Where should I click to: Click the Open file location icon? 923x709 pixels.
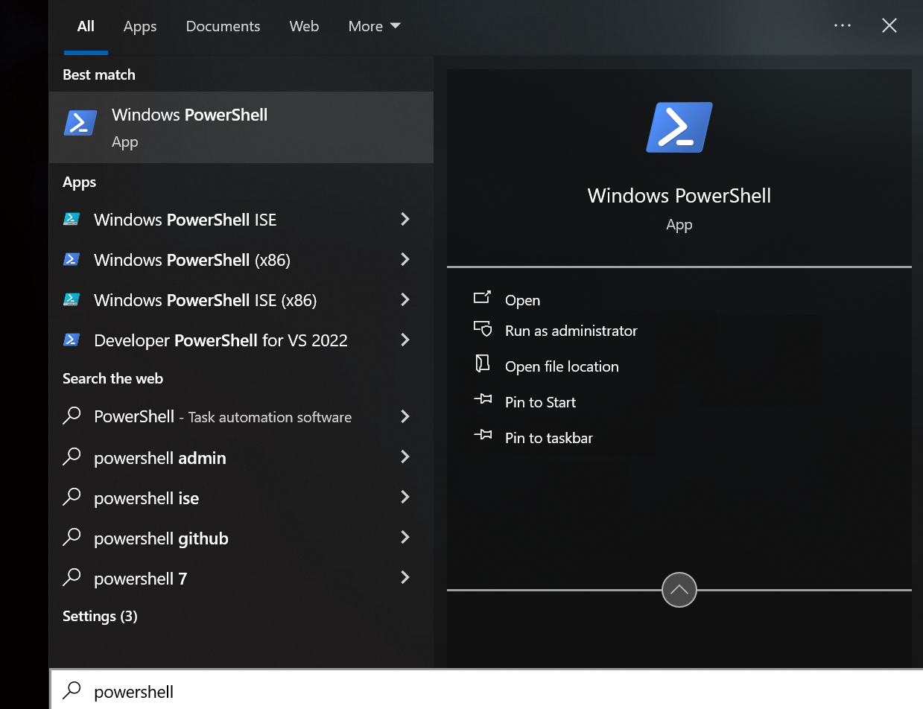click(x=483, y=363)
